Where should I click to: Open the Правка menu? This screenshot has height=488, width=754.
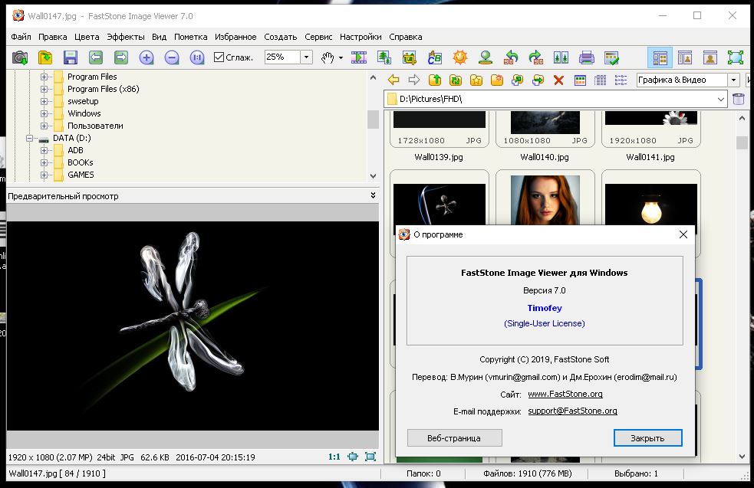point(53,37)
